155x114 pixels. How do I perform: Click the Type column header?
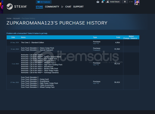(x=95, y=37)
